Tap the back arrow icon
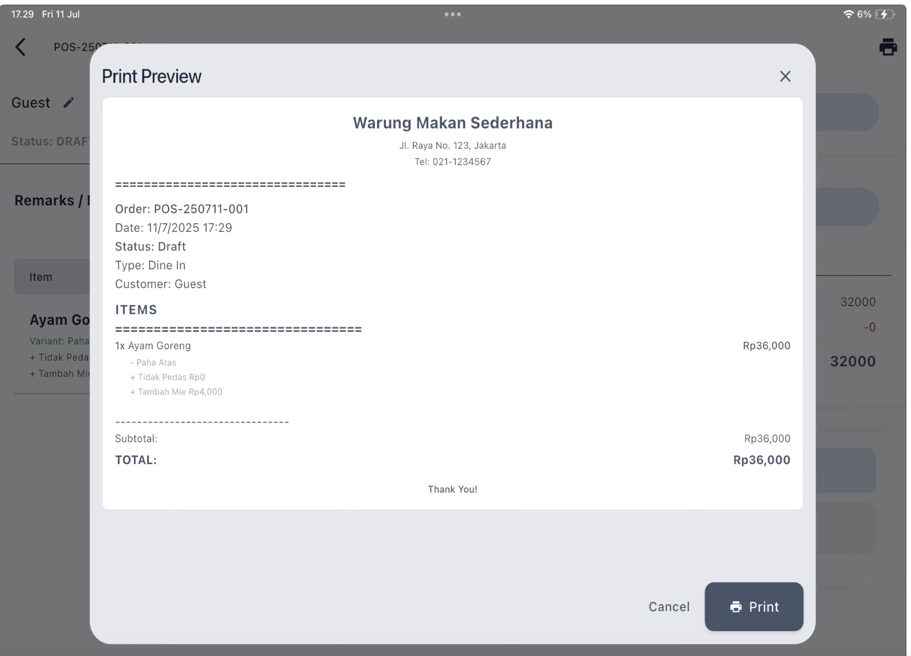 tap(20, 47)
